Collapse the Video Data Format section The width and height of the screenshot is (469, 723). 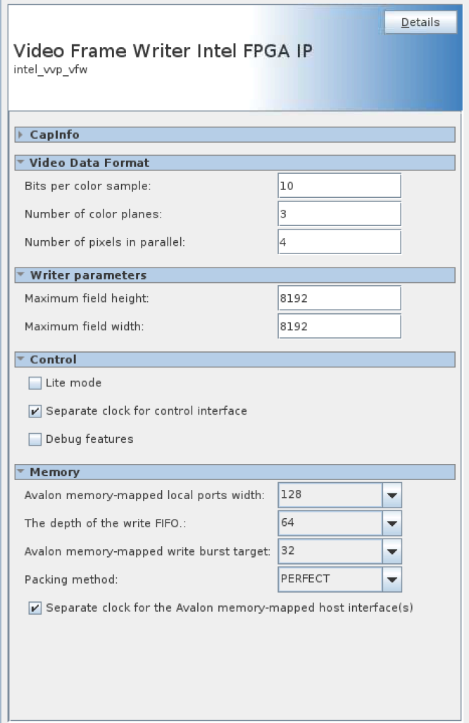[21, 163]
